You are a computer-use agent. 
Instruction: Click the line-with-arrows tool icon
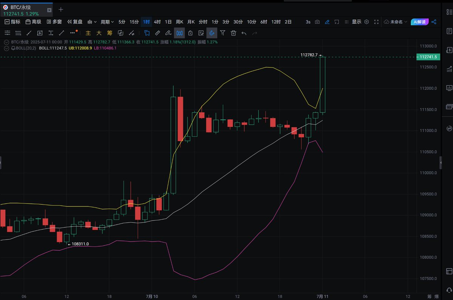132,33
